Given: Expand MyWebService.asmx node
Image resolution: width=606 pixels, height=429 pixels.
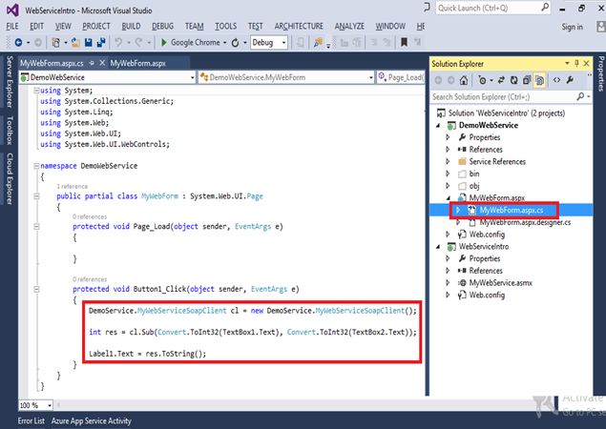Looking at the screenshot, I should [448, 283].
